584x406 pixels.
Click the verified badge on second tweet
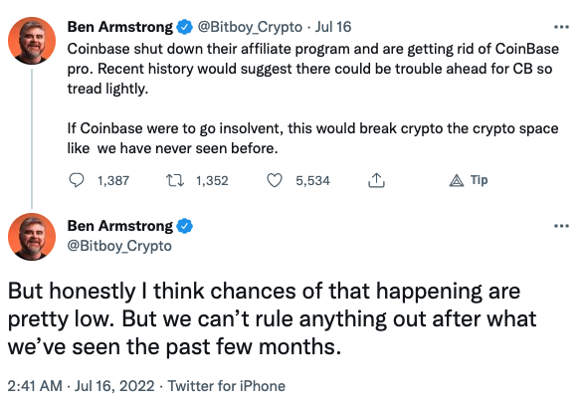point(184,226)
